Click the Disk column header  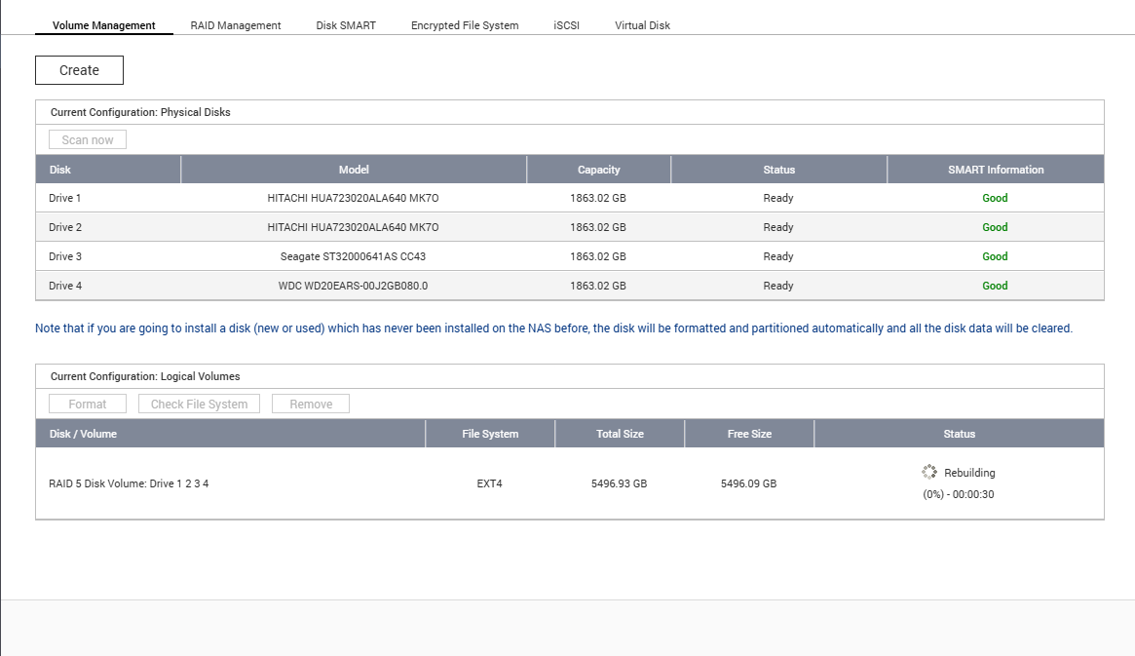point(108,170)
